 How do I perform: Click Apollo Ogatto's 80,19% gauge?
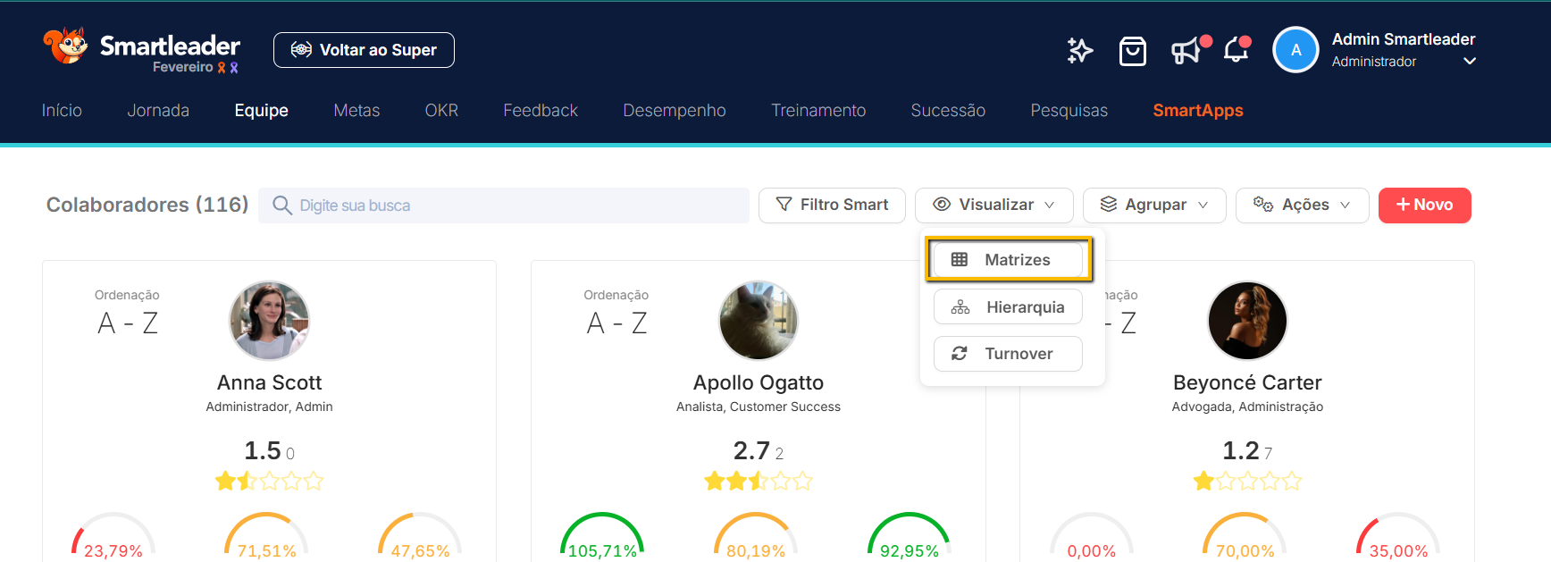click(x=756, y=536)
